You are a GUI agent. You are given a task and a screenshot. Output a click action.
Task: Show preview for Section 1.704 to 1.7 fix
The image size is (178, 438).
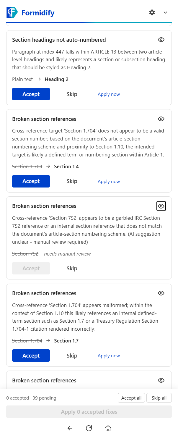click(161, 293)
